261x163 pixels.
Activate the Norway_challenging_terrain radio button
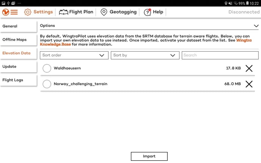47,84
